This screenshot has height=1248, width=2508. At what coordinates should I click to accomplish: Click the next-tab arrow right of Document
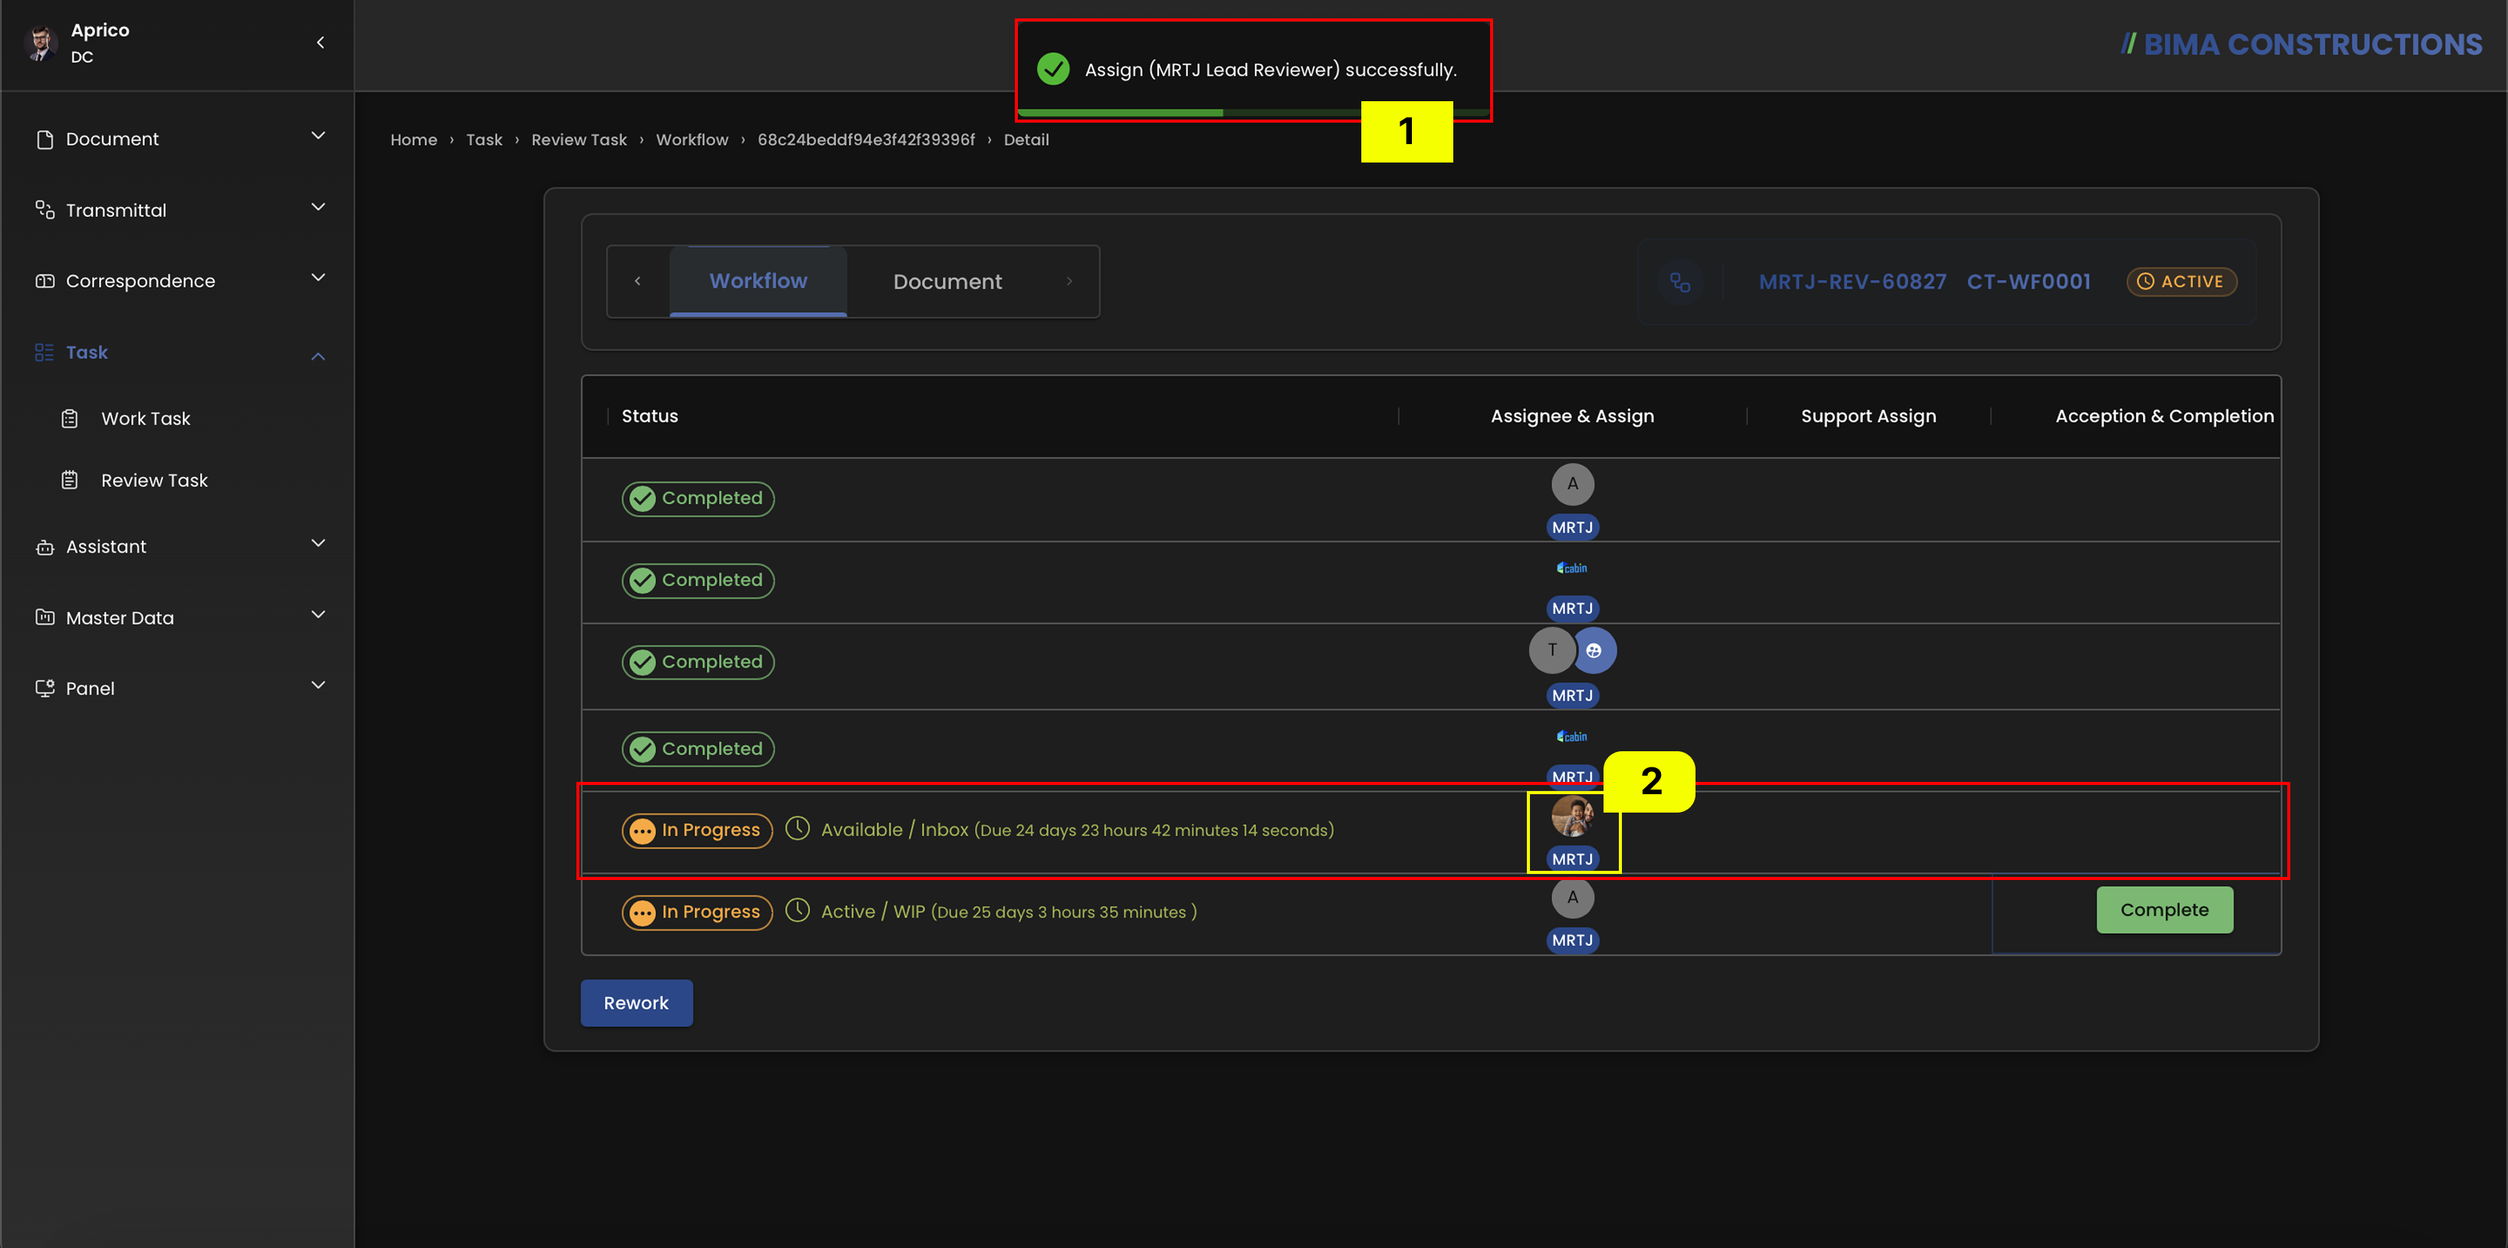1069,281
